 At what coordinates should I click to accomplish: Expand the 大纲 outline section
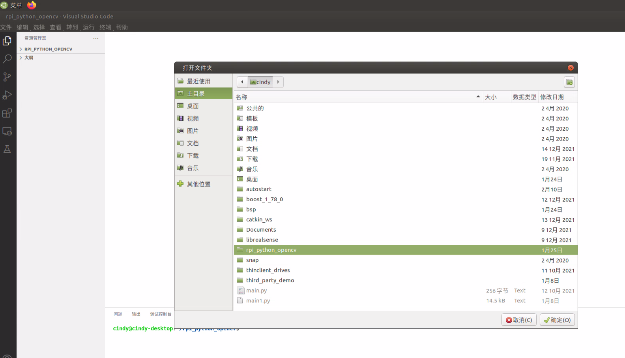click(x=61, y=58)
